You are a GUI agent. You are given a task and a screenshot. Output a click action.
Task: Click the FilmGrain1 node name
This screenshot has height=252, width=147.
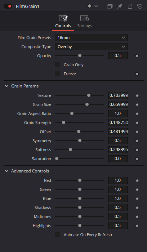pos(27,6)
